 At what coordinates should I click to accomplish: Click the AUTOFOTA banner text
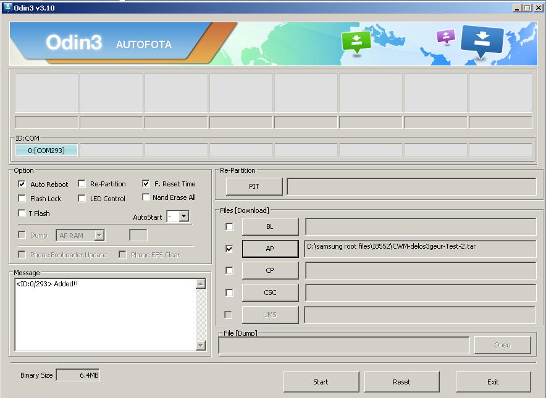pos(144,44)
